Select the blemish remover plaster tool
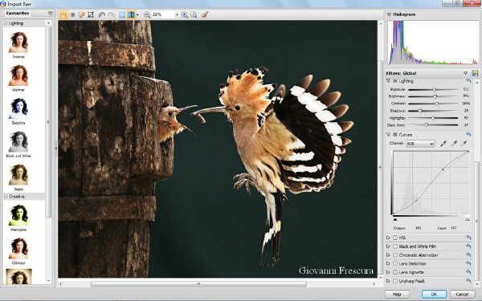This screenshot has height=301, width=482. tap(81, 14)
